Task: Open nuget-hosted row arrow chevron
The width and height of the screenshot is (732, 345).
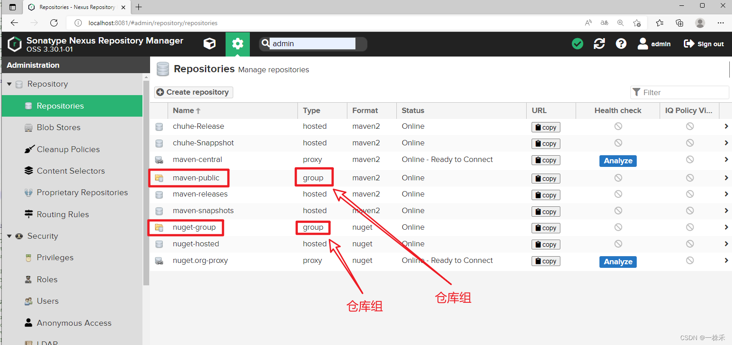Action: (x=726, y=244)
